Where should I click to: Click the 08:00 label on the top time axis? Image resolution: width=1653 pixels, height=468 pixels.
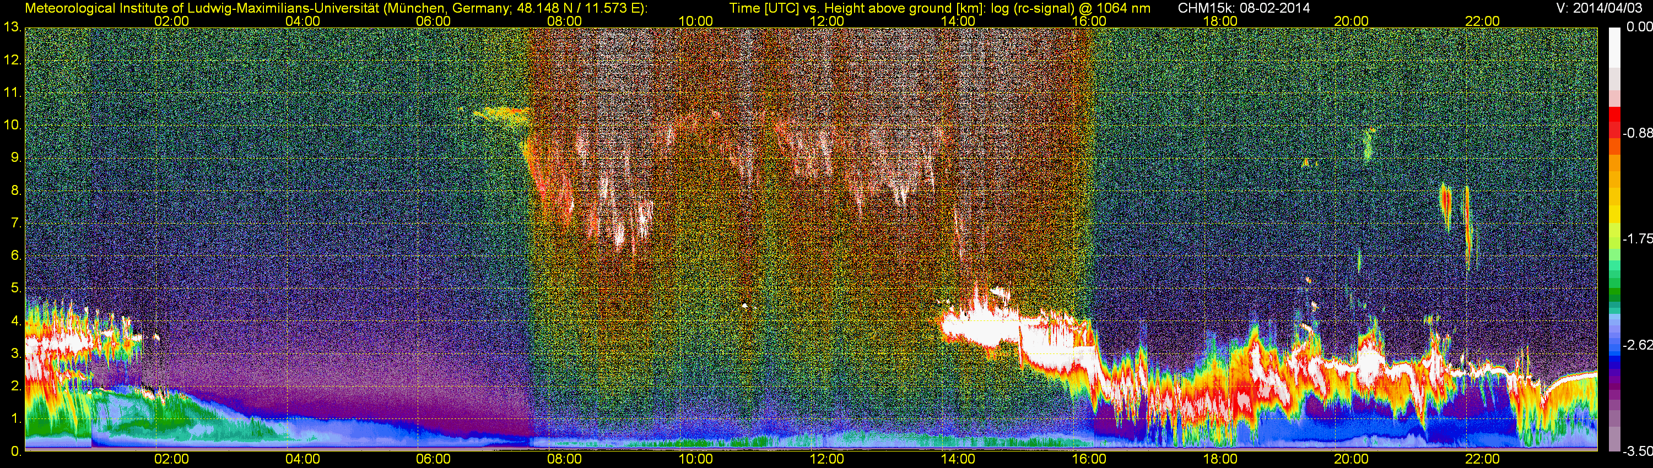[565, 21]
